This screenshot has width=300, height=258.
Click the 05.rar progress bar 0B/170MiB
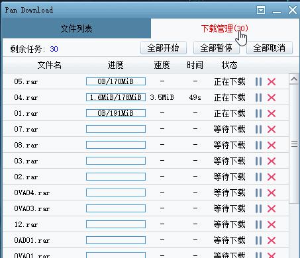click(116, 81)
